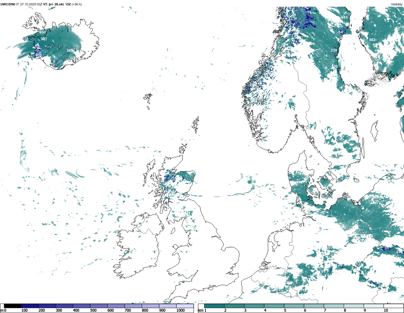Click the dark blue 100 m legend swatch
Screen dimensions: 404x313
[x=30, y=306]
